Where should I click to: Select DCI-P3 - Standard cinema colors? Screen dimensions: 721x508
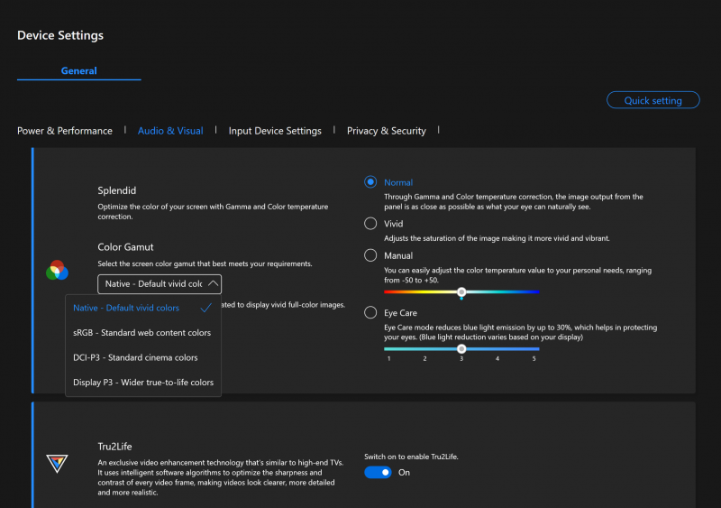click(x=142, y=357)
